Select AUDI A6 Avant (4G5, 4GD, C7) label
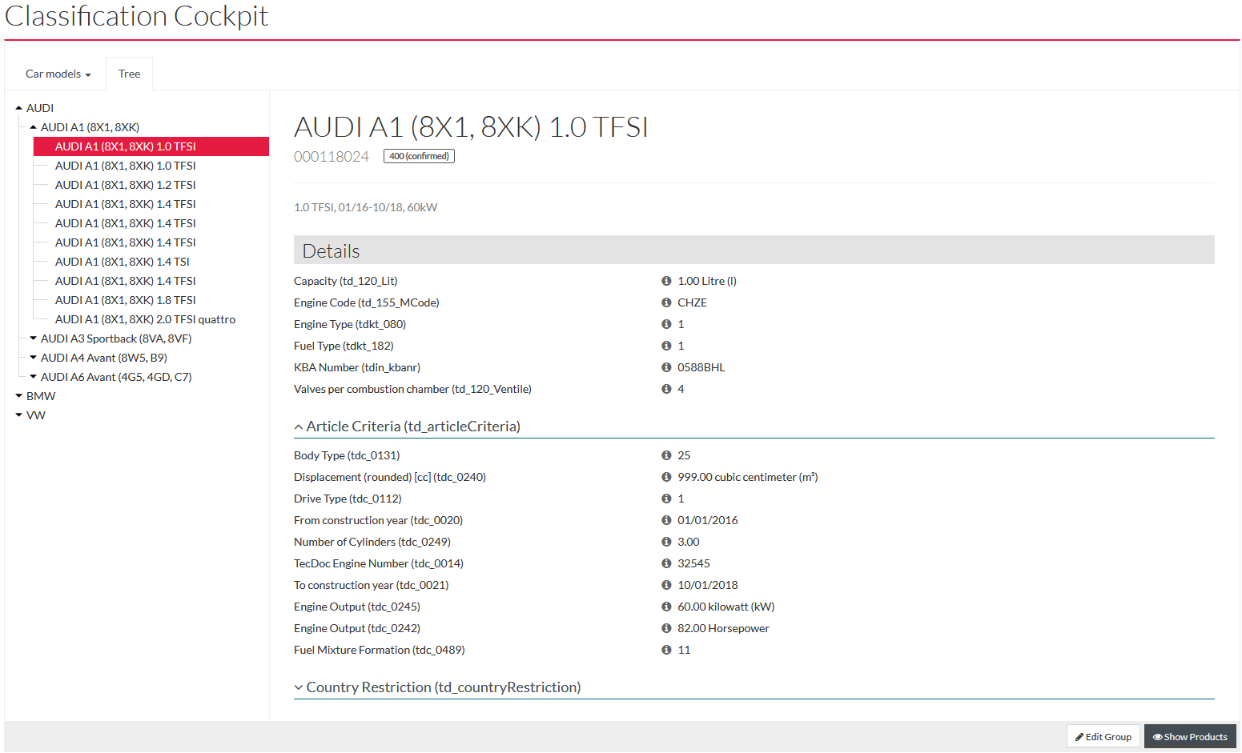This screenshot has height=753, width=1242. coord(116,377)
